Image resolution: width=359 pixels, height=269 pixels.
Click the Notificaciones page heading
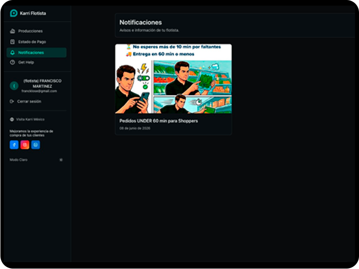140,22
